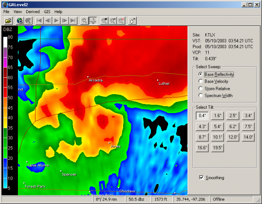Click the zoom out magnifier icon
Viewport: 262px width, 204px height.
tap(113, 21)
